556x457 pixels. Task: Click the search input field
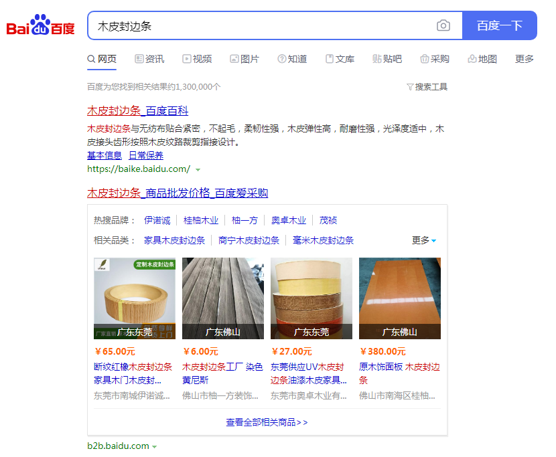coord(261,25)
